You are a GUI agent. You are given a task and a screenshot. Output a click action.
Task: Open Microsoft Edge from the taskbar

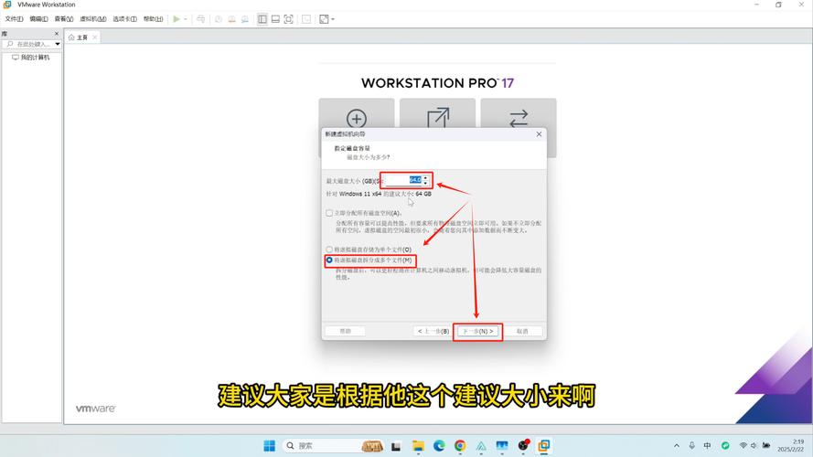click(439, 446)
